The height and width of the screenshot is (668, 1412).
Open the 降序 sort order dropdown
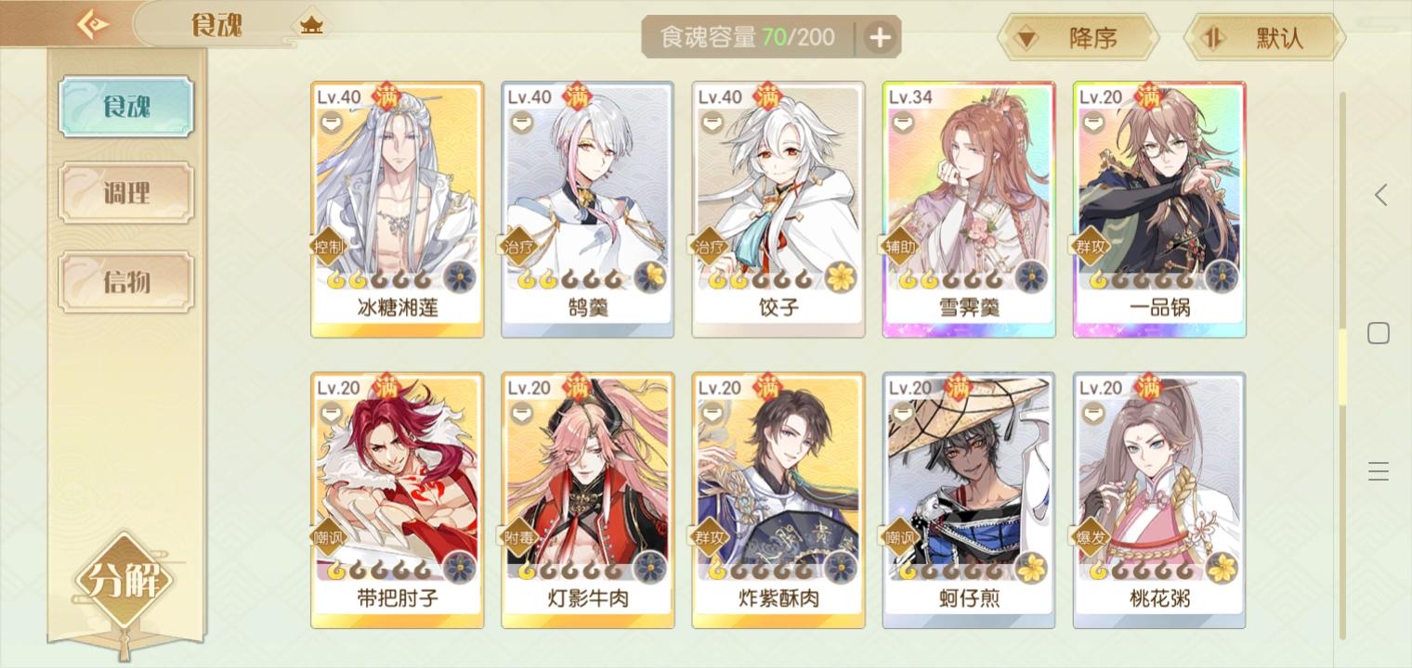1078,38
